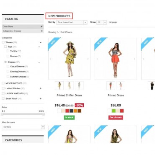
Task: Open the Printed Chiffon Dress product link
Action: (69, 96)
